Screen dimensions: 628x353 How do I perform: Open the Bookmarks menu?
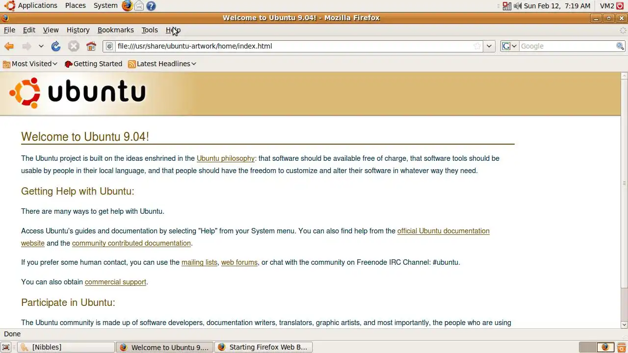tap(115, 30)
